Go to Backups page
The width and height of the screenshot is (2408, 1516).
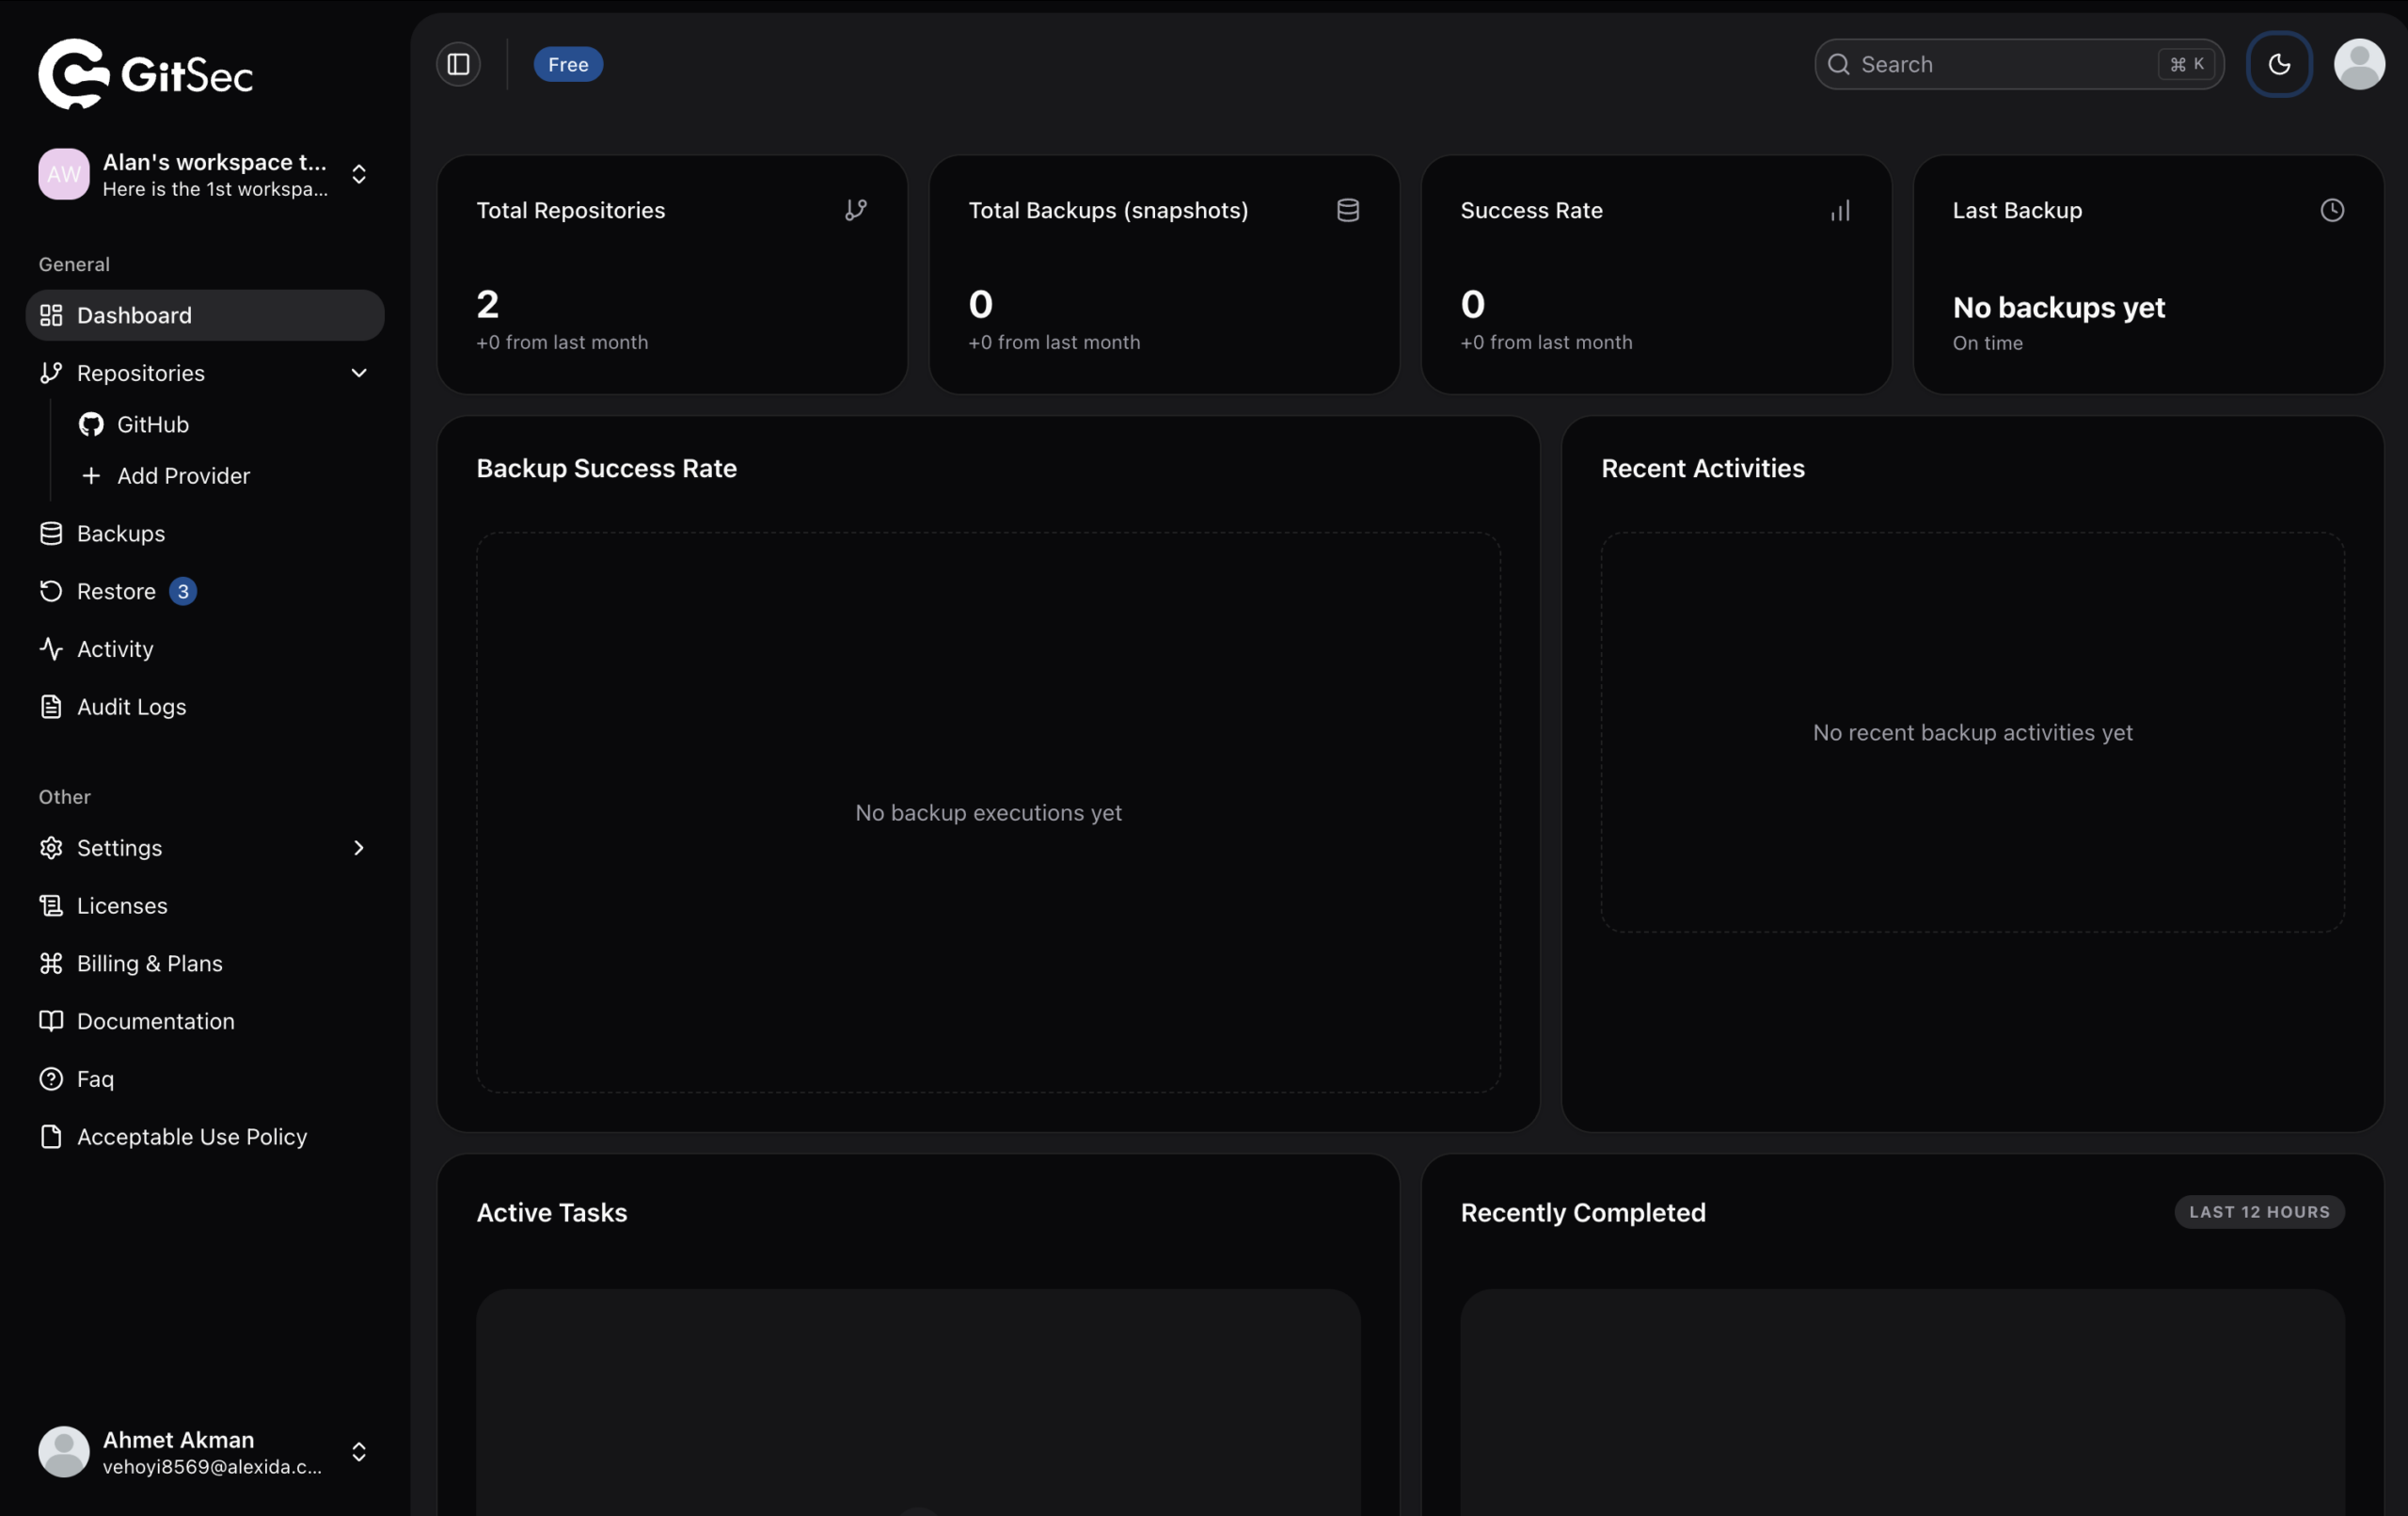tap(120, 534)
